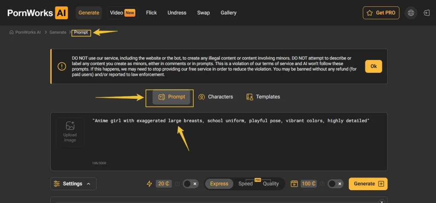The height and width of the screenshot is (203, 436).
Task: Click the lightning bolt icon beside 20 credits
Action: click(x=149, y=184)
